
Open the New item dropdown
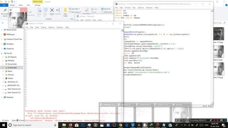74,9
